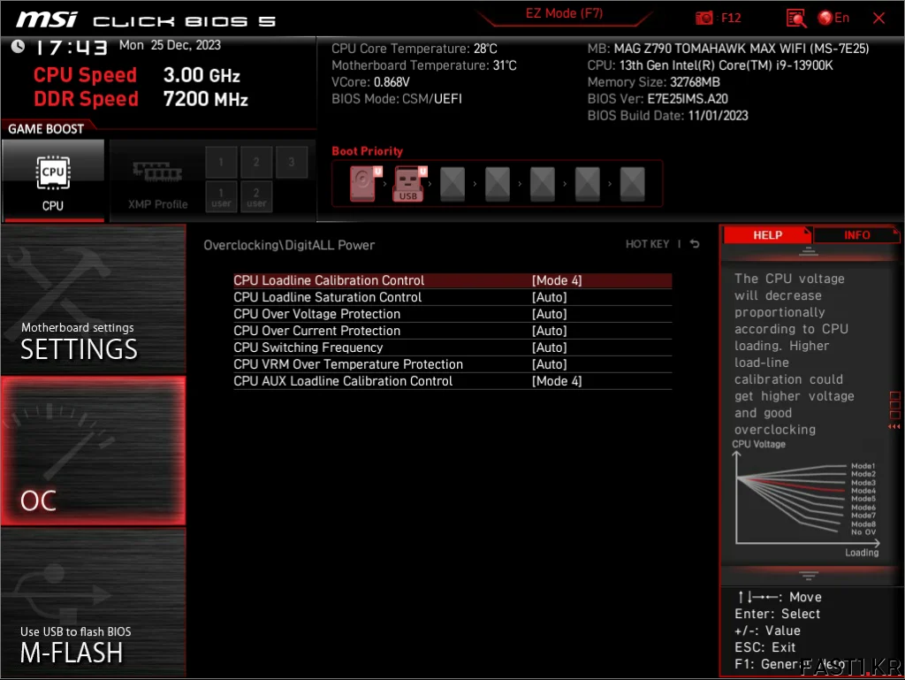The height and width of the screenshot is (680, 905).
Task: Open the SETTINGS motherboard settings panel
Action: (x=94, y=300)
